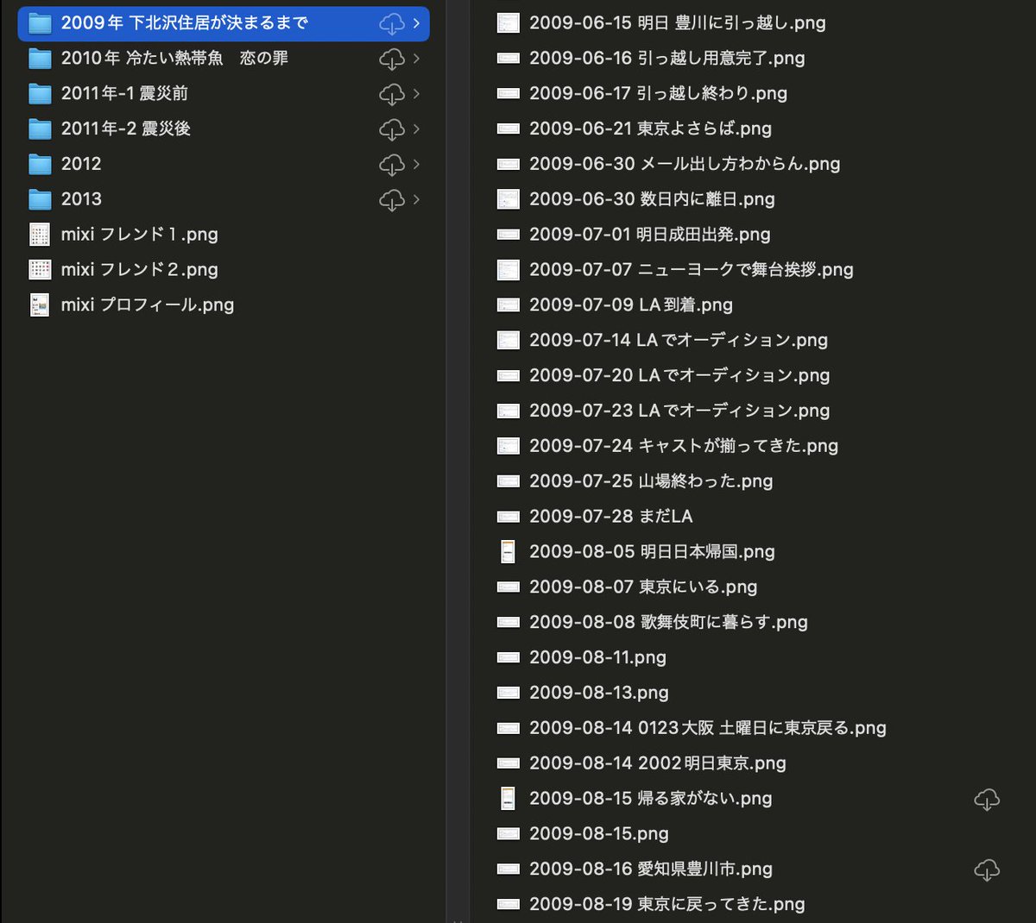Select the 2010年 冷たい熱帯魚 恋の罪 folder name
Screen dimensions: 1036x923
174,58
